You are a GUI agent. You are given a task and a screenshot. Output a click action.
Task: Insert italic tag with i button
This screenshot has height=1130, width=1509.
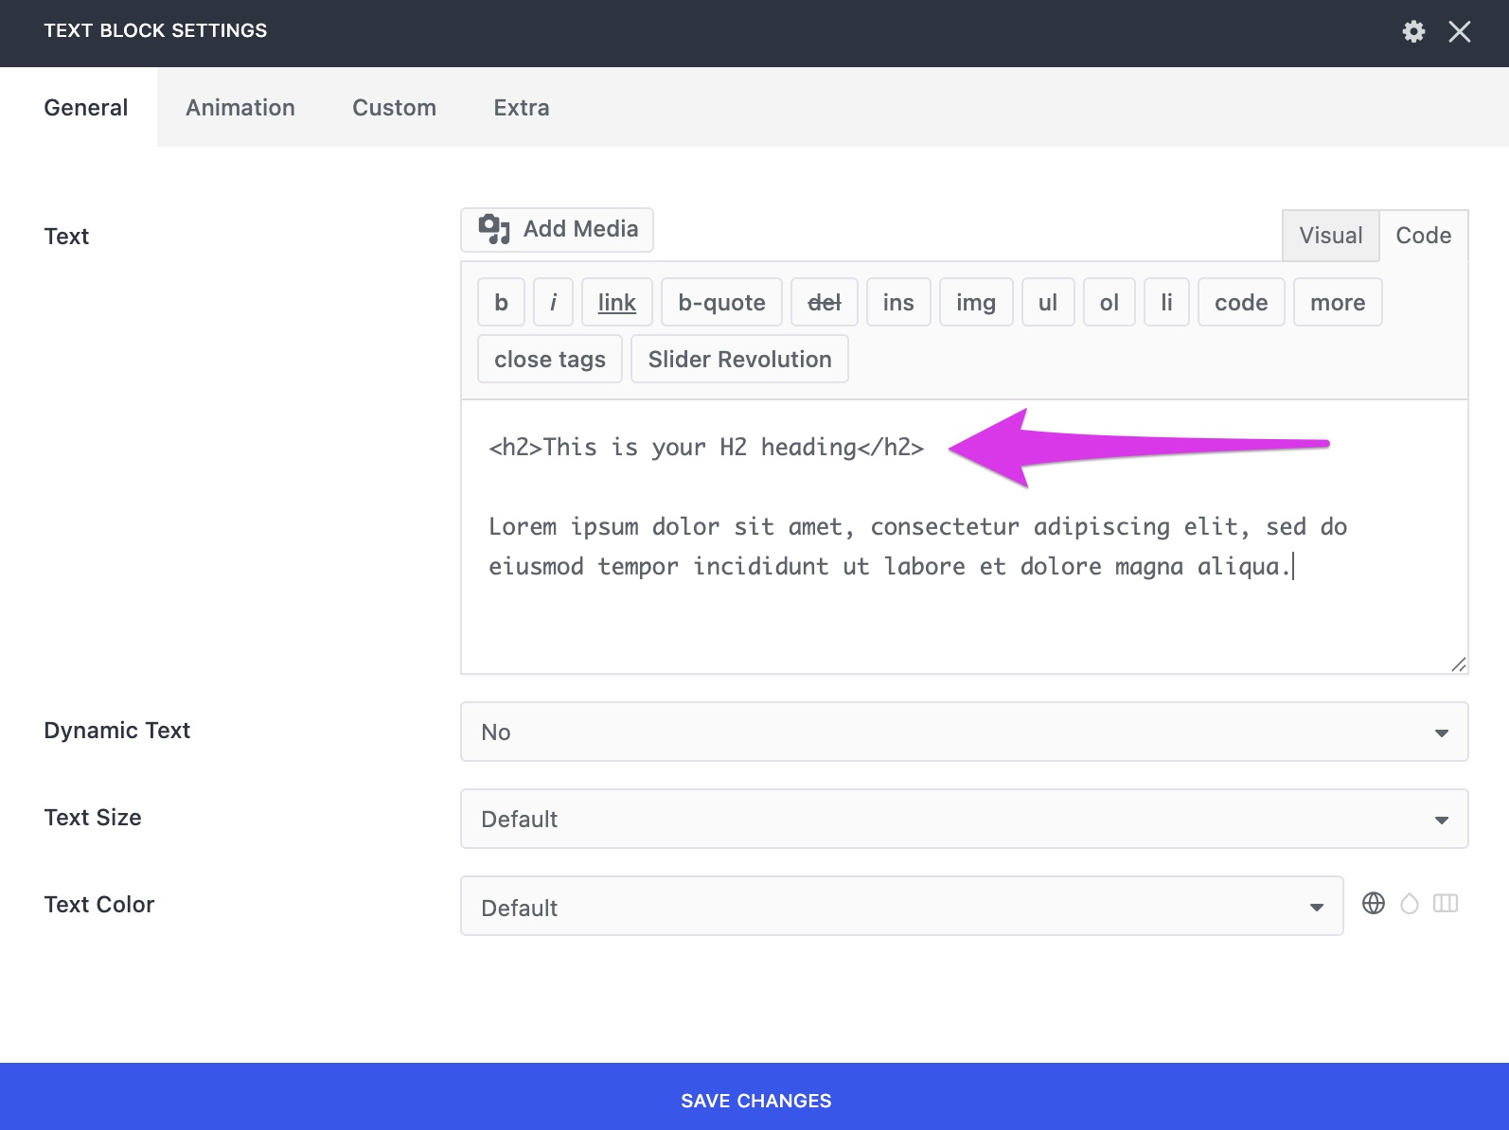(x=553, y=302)
